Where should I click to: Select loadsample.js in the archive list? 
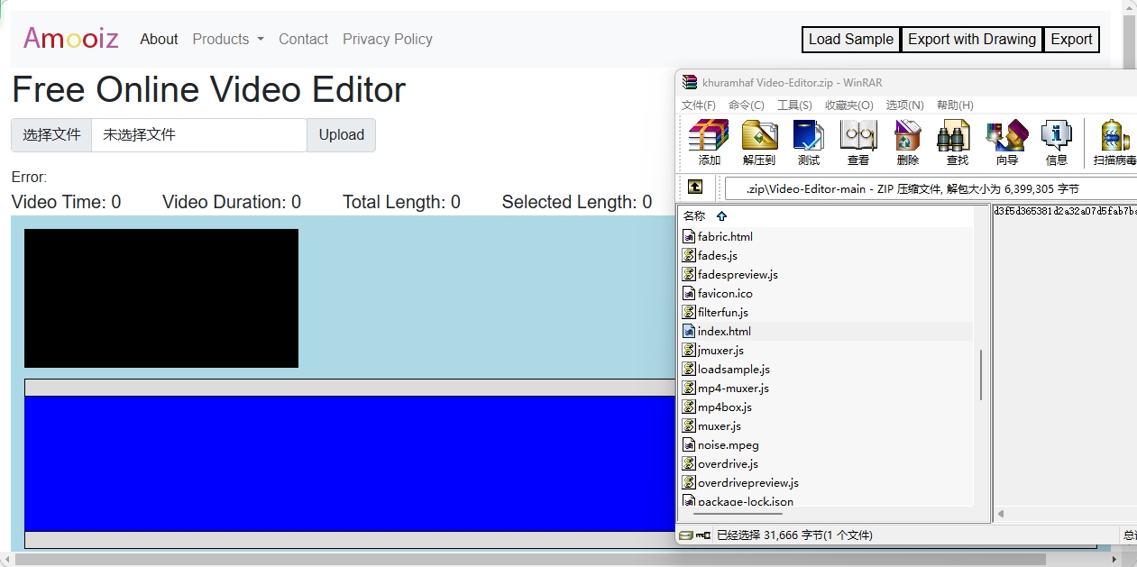tap(734, 369)
